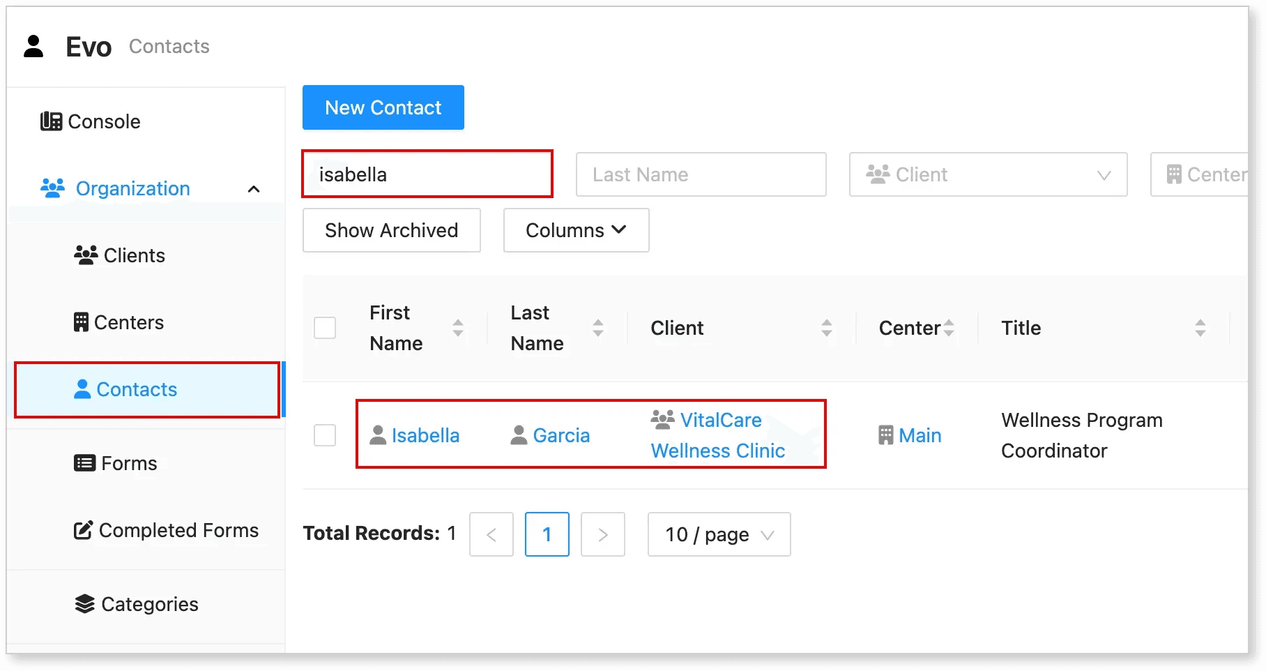The height and width of the screenshot is (671, 1266).
Task: Click the Wellness Program Coordinator title cell
Action: click(x=1082, y=435)
